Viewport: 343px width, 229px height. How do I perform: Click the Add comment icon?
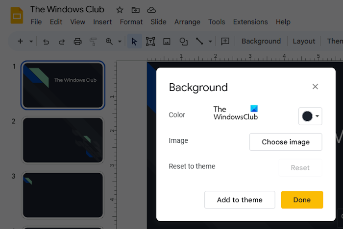tap(225, 41)
